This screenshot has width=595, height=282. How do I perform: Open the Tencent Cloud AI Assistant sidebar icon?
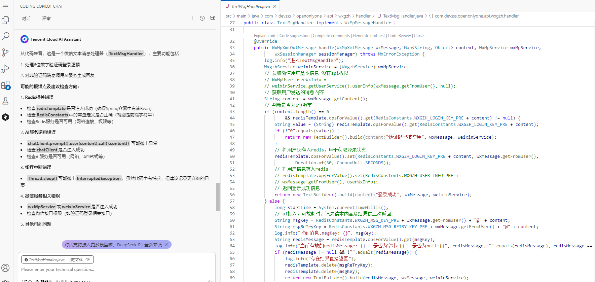pyautogui.click(x=5, y=117)
